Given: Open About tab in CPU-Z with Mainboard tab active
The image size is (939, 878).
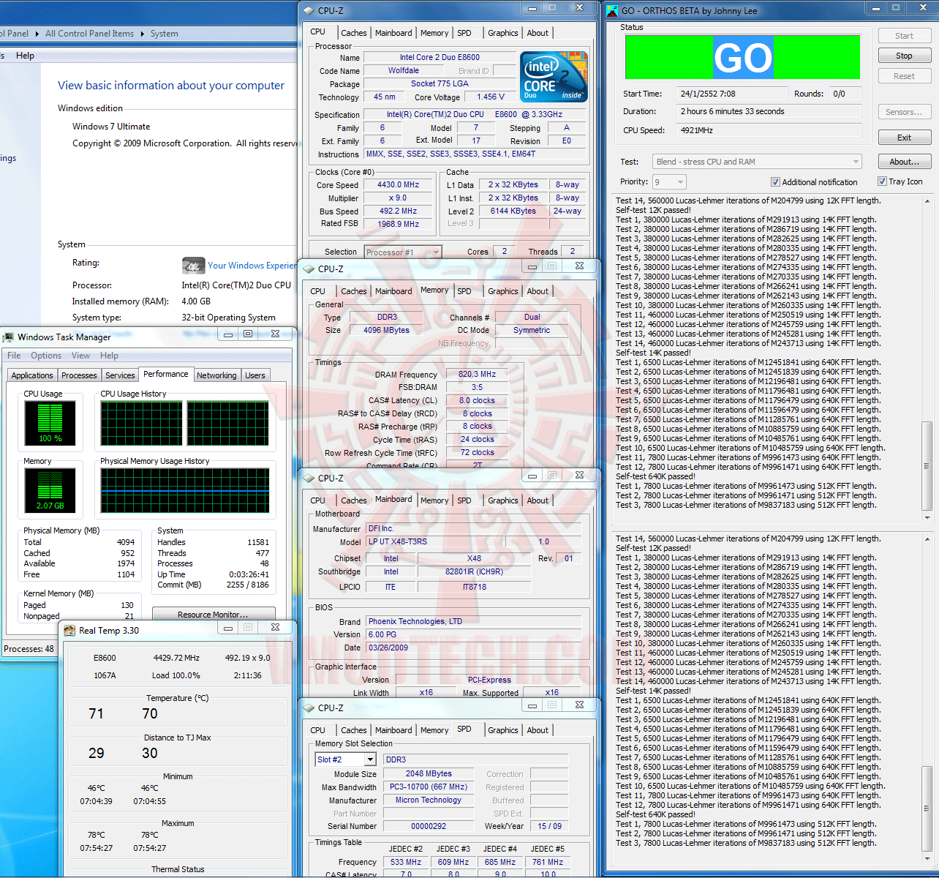Looking at the screenshot, I should tap(538, 500).
